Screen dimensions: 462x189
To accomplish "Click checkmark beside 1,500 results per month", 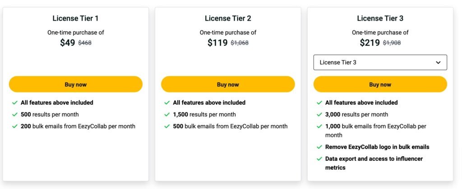I will [167, 114].
